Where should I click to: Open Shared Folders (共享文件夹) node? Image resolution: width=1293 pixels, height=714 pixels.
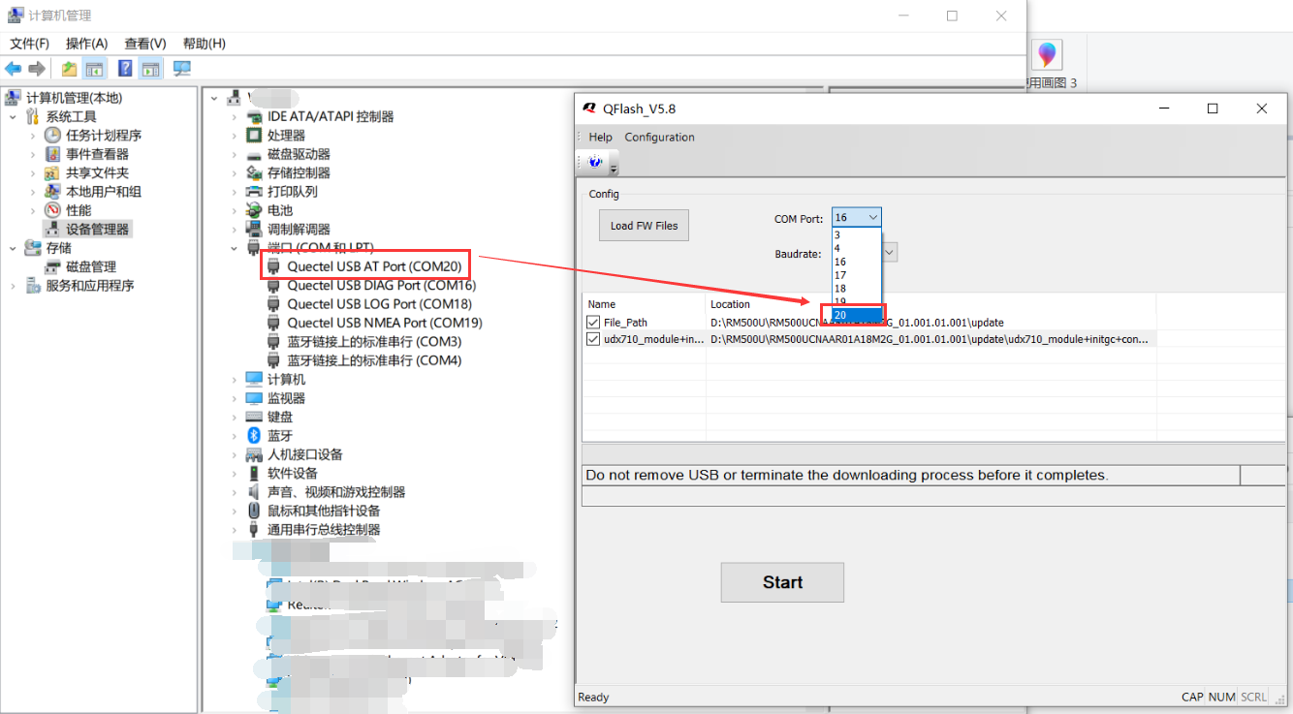tap(97, 172)
